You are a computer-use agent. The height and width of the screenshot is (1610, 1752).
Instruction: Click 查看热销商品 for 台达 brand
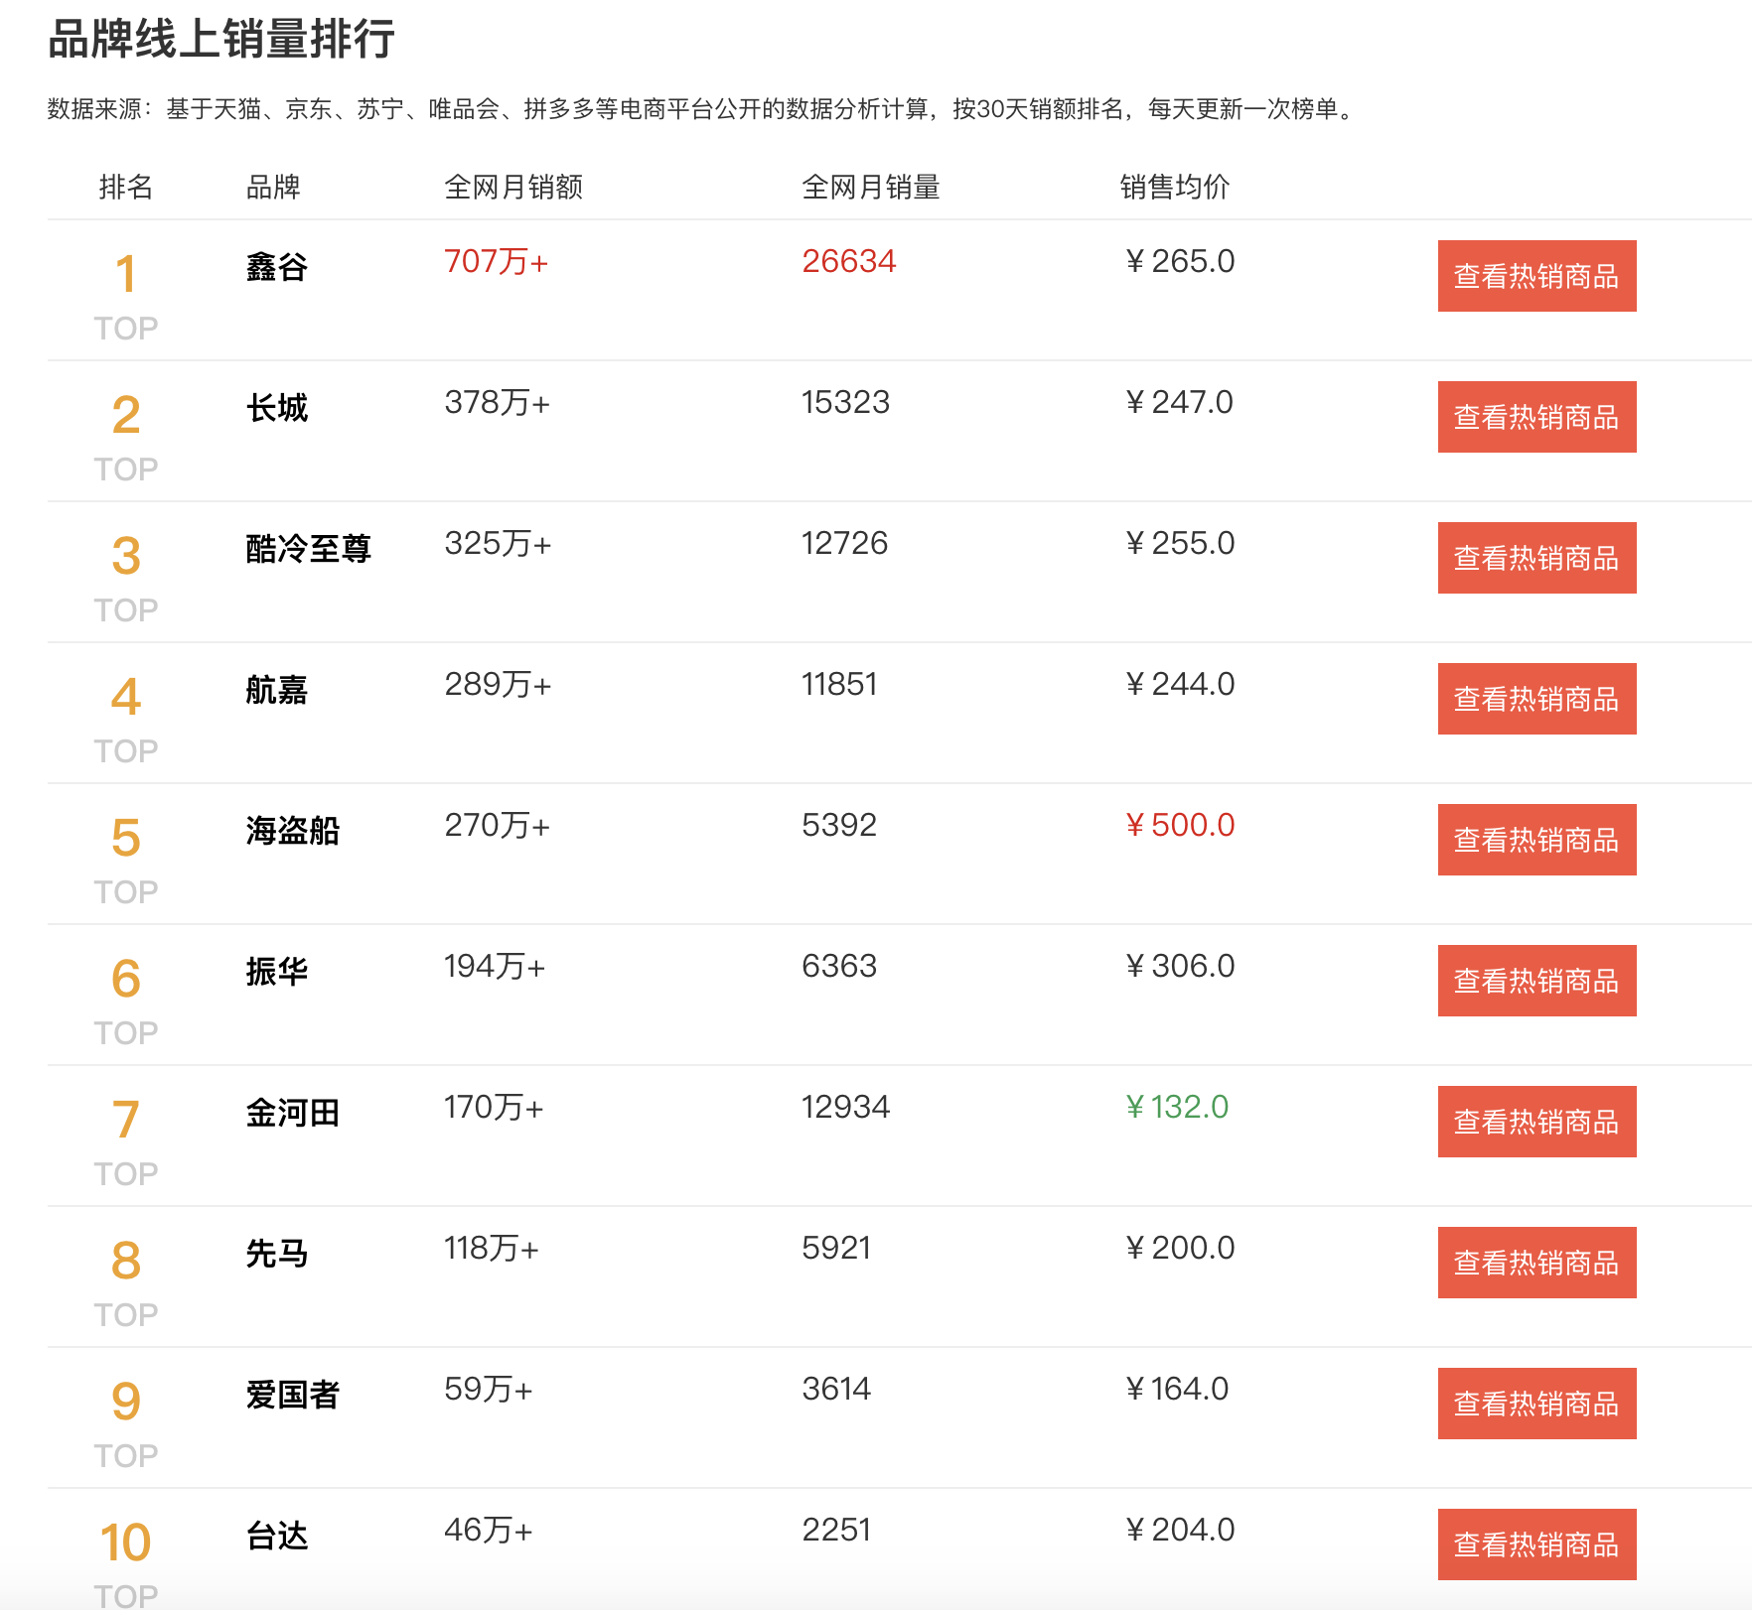(1535, 1544)
